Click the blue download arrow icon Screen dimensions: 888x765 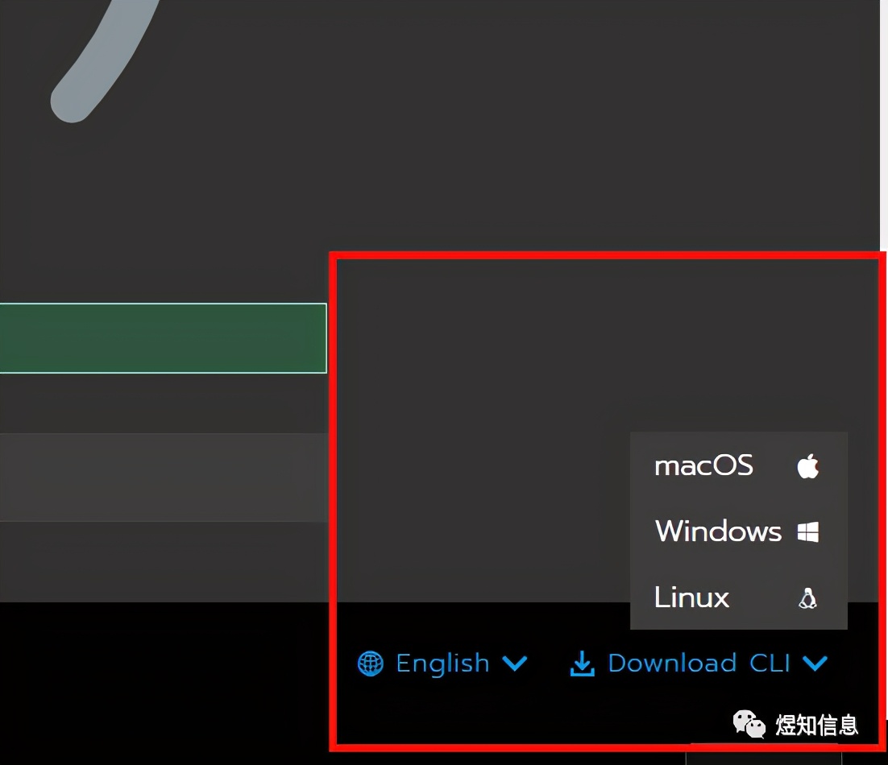[583, 663]
